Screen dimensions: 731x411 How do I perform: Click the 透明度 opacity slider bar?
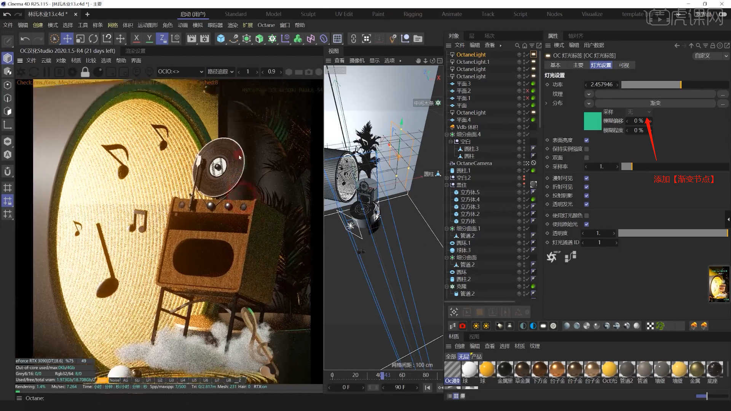(673, 233)
